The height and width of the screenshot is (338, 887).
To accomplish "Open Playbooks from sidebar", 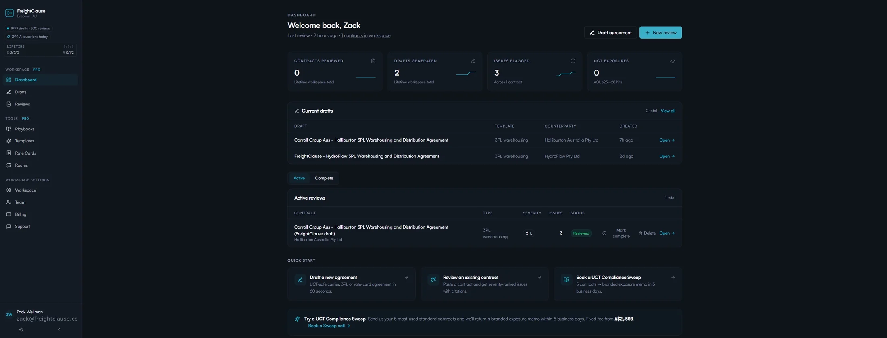I will point(40,129).
